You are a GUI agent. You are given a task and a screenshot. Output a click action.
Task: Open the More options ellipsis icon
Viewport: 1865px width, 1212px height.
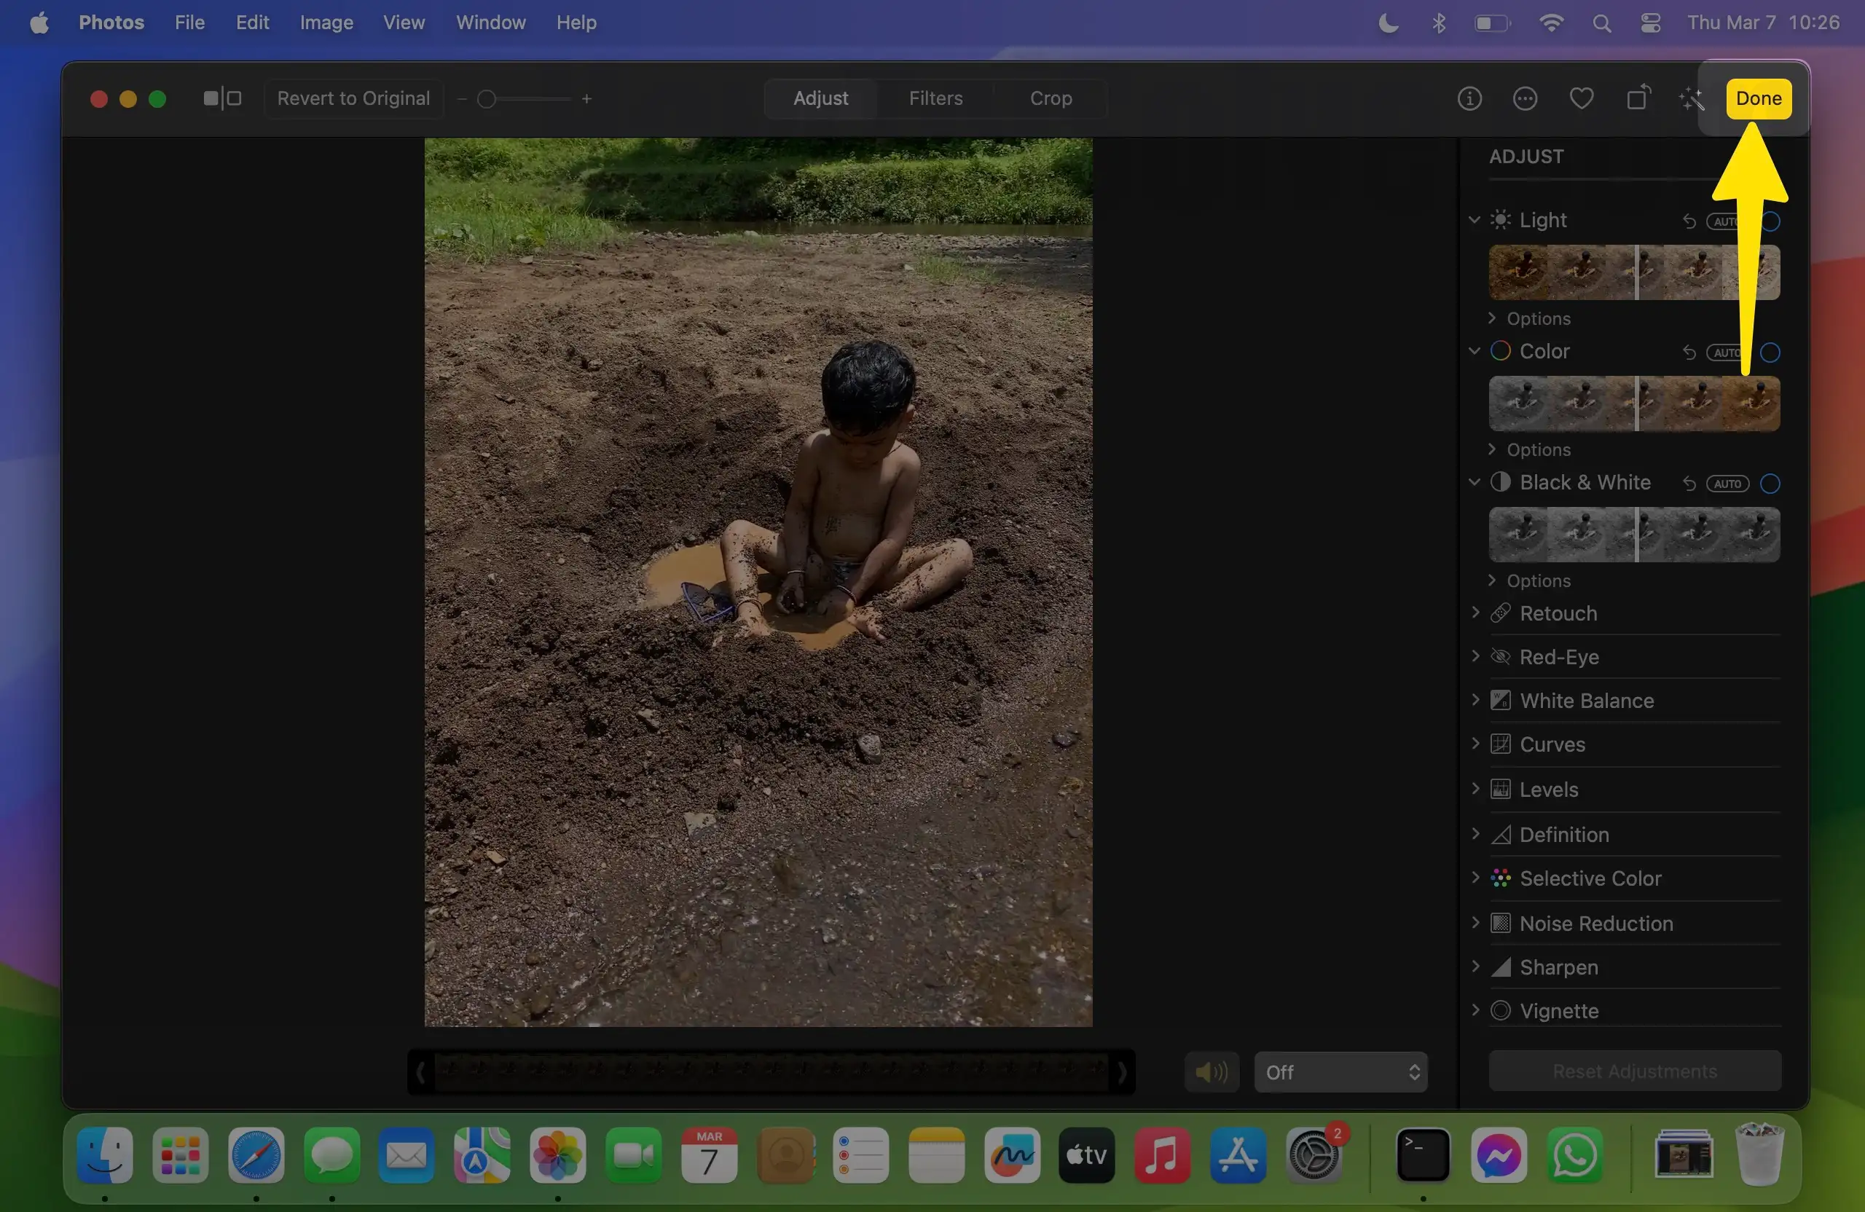1525,99
